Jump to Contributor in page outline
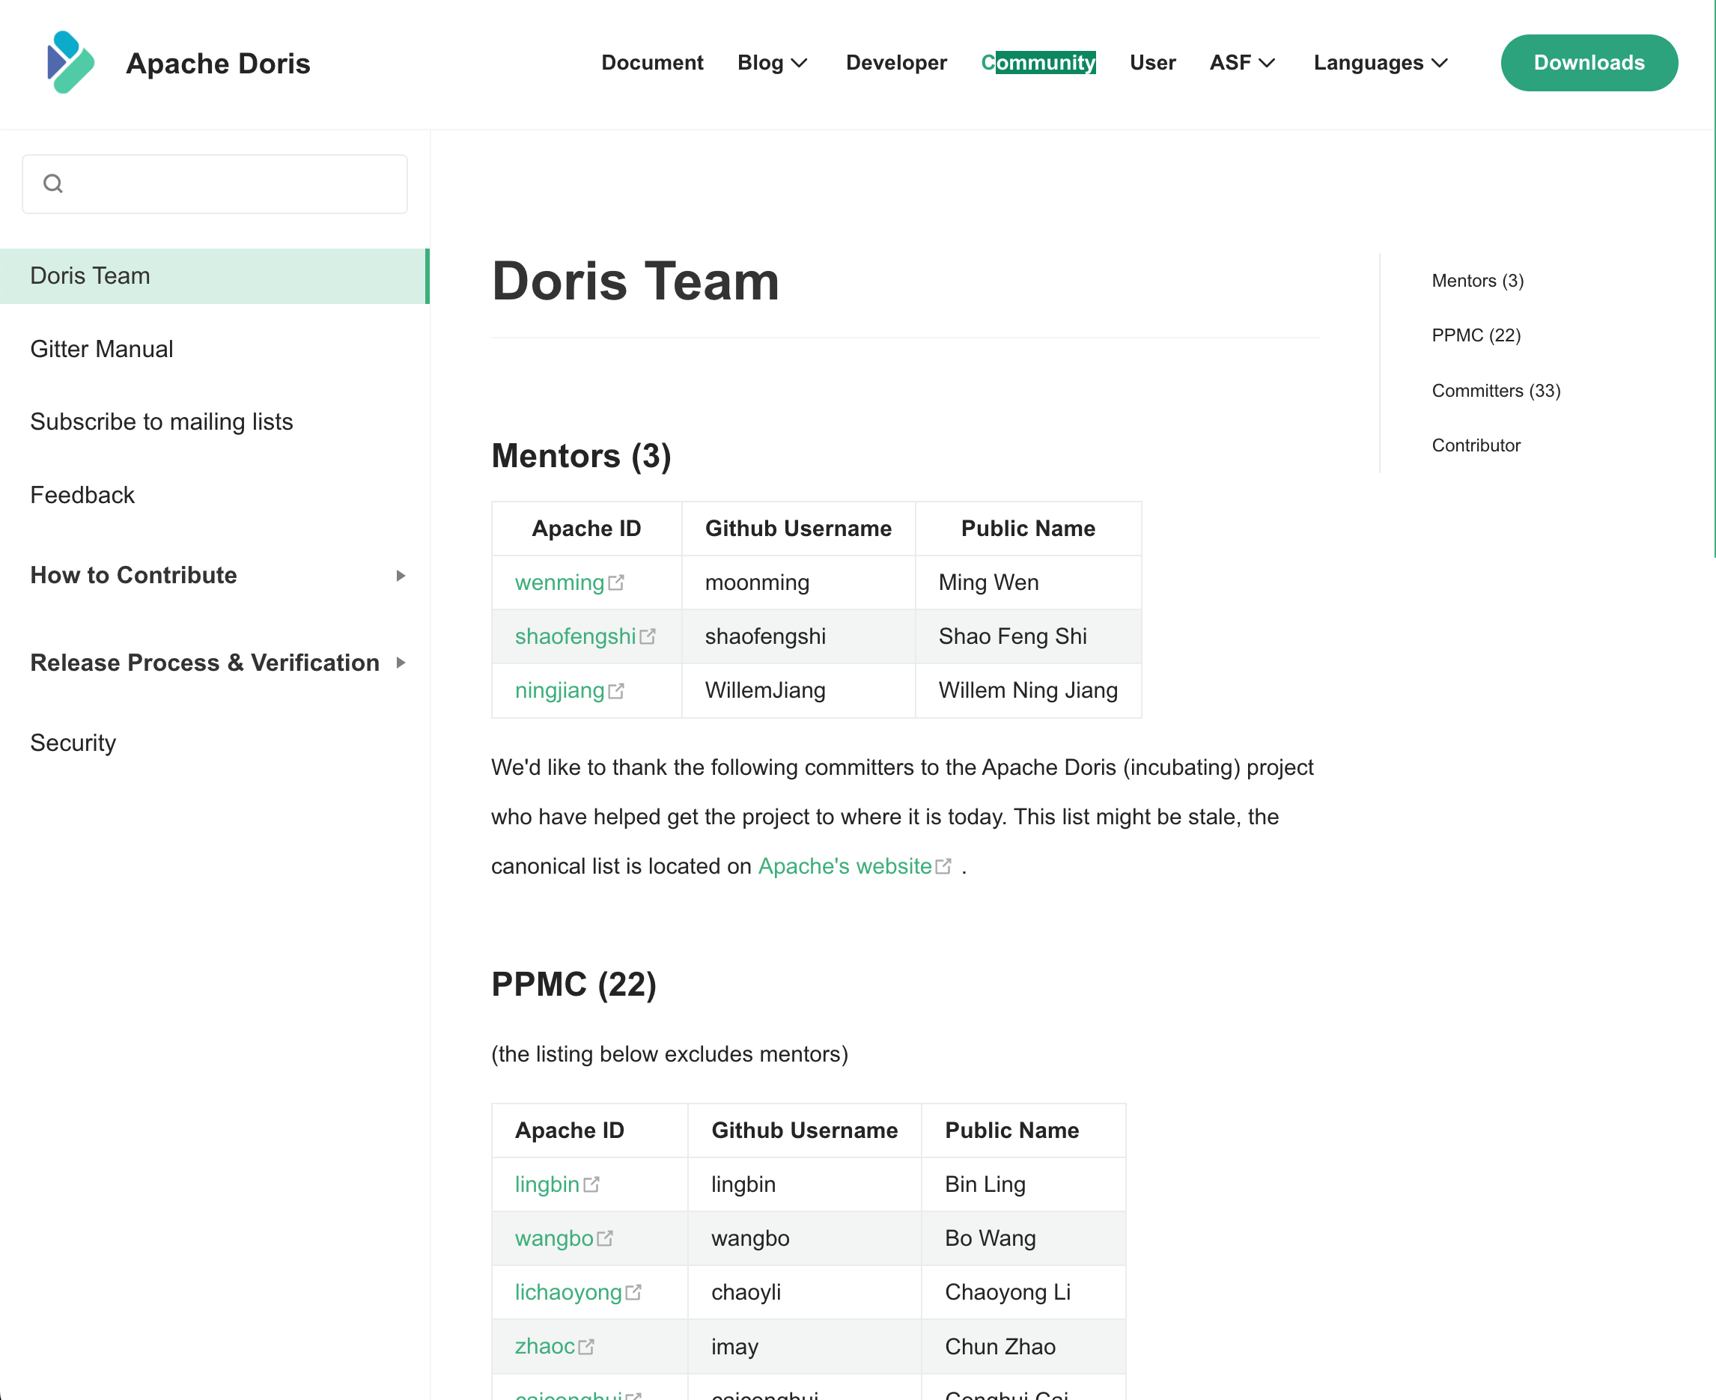 (1476, 445)
